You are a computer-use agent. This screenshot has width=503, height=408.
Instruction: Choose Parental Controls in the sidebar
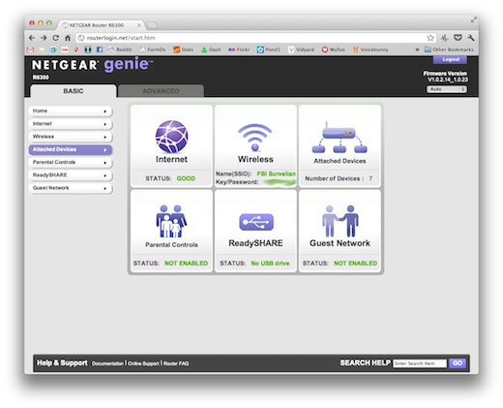pos(71,162)
